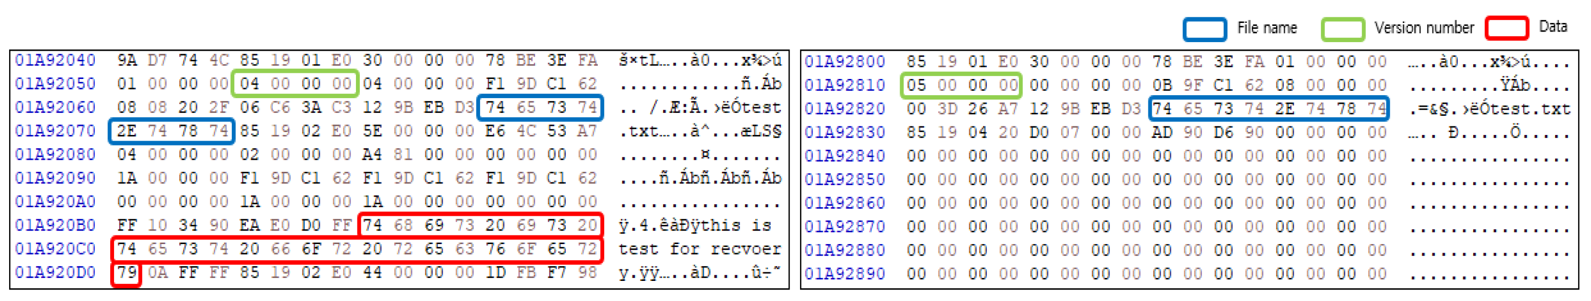Click ASCII column text starting '.txt' in left panel
1591x301 pixels.
pyautogui.click(x=700, y=131)
